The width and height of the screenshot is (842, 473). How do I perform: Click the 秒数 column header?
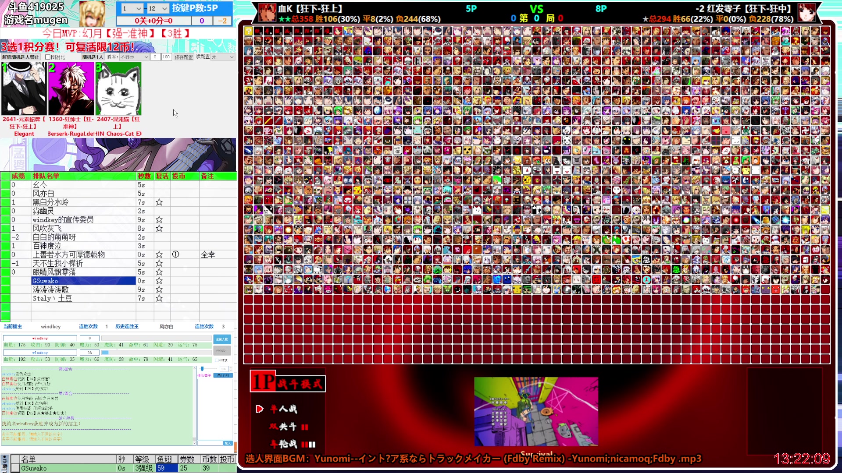144,176
